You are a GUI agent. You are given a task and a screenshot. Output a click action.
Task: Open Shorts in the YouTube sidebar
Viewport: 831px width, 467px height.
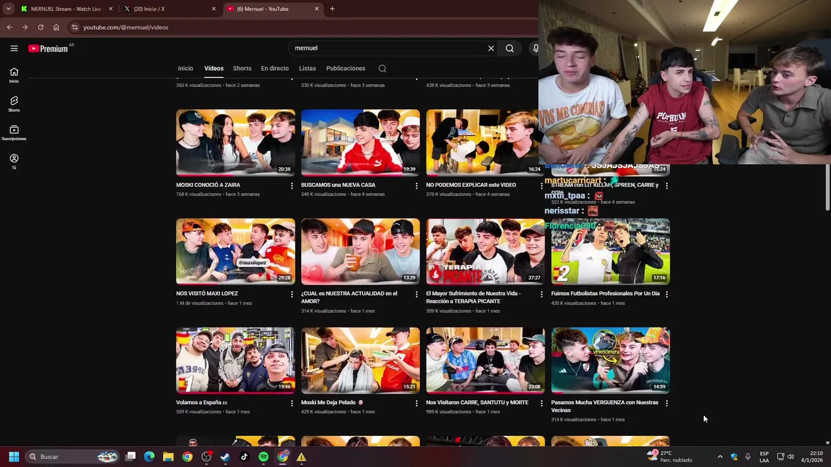14,104
